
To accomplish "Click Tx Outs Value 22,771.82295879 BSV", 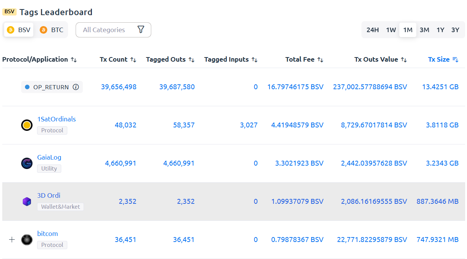I will 372,240.
